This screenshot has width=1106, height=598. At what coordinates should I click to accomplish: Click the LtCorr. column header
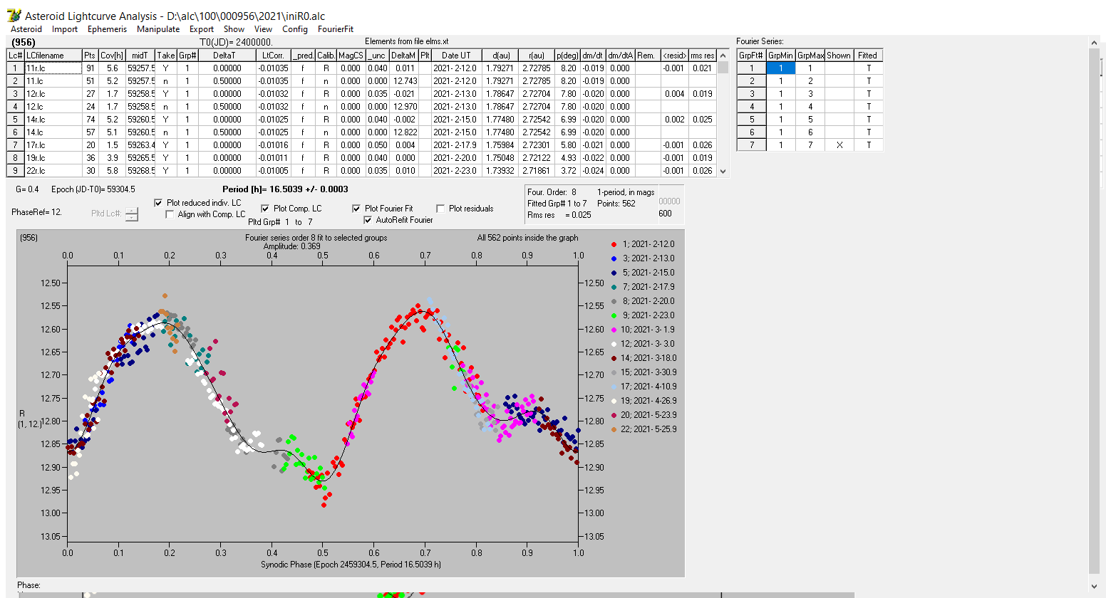[274, 56]
